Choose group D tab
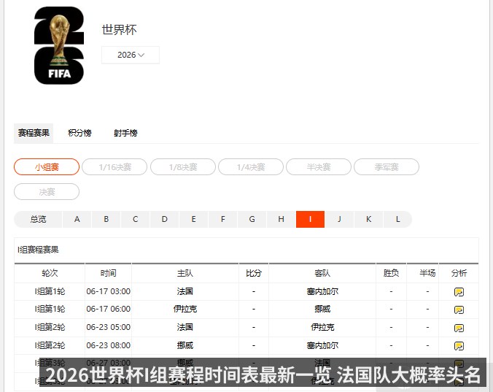493x392 pixels. [164, 219]
